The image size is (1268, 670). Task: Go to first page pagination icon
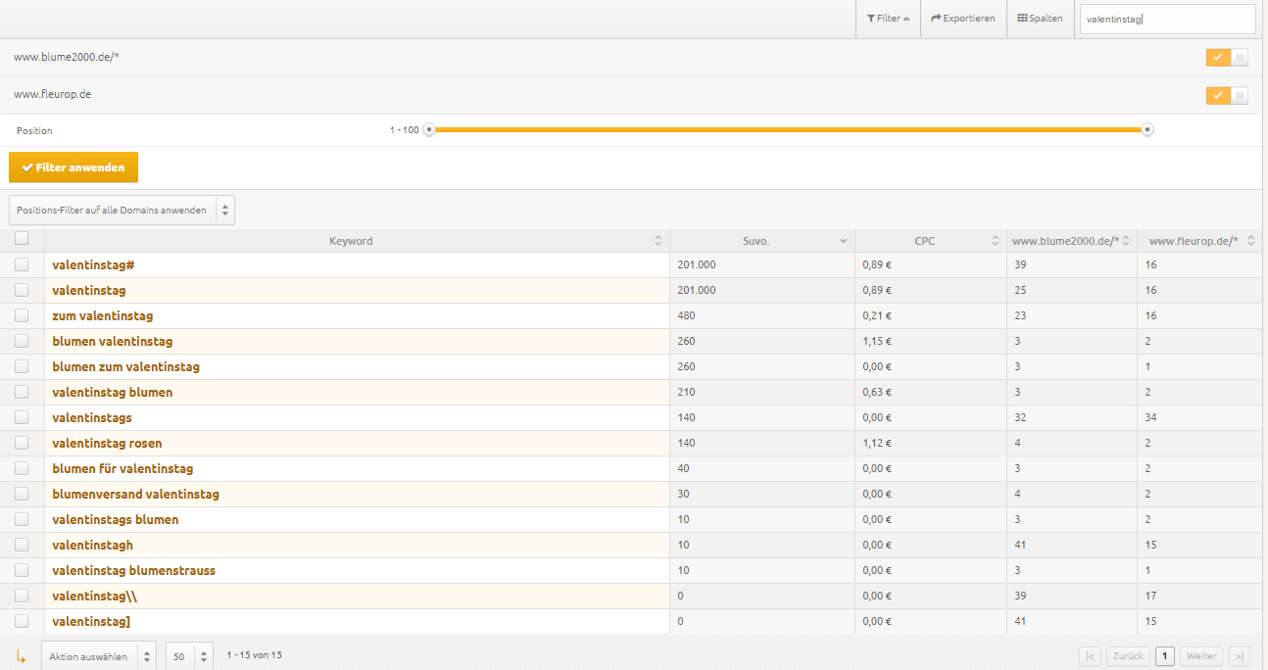(1090, 656)
